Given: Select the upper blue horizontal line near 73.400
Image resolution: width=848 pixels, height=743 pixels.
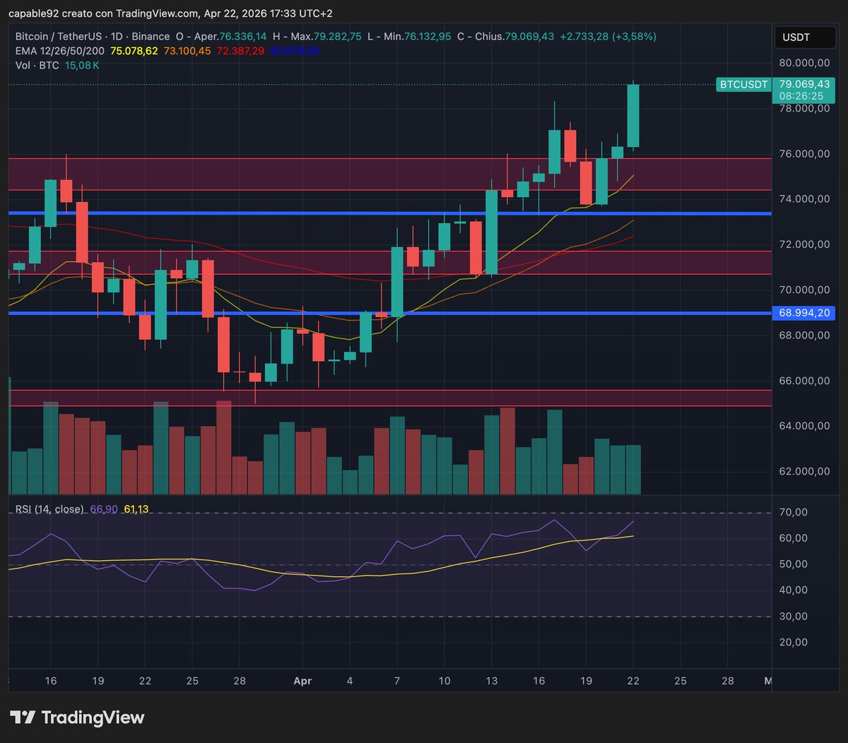Looking at the screenshot, I should (x=389, y=213).
